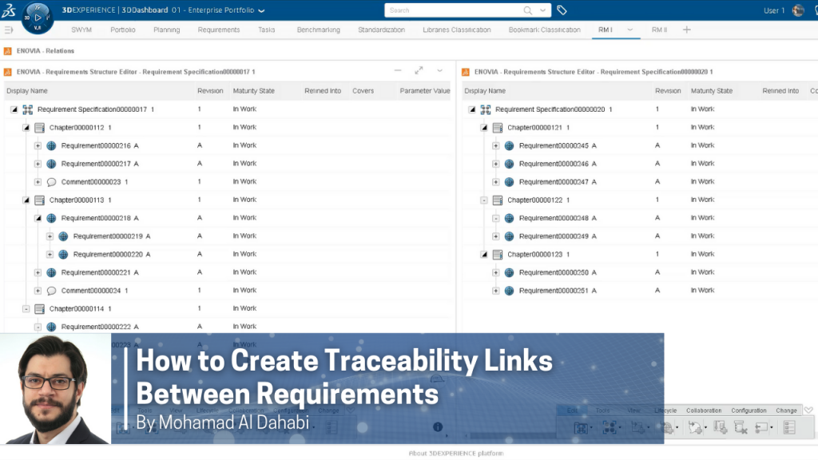Select Requirement00000245 row
Screen dimensions: 818x460
pos(554,145)
